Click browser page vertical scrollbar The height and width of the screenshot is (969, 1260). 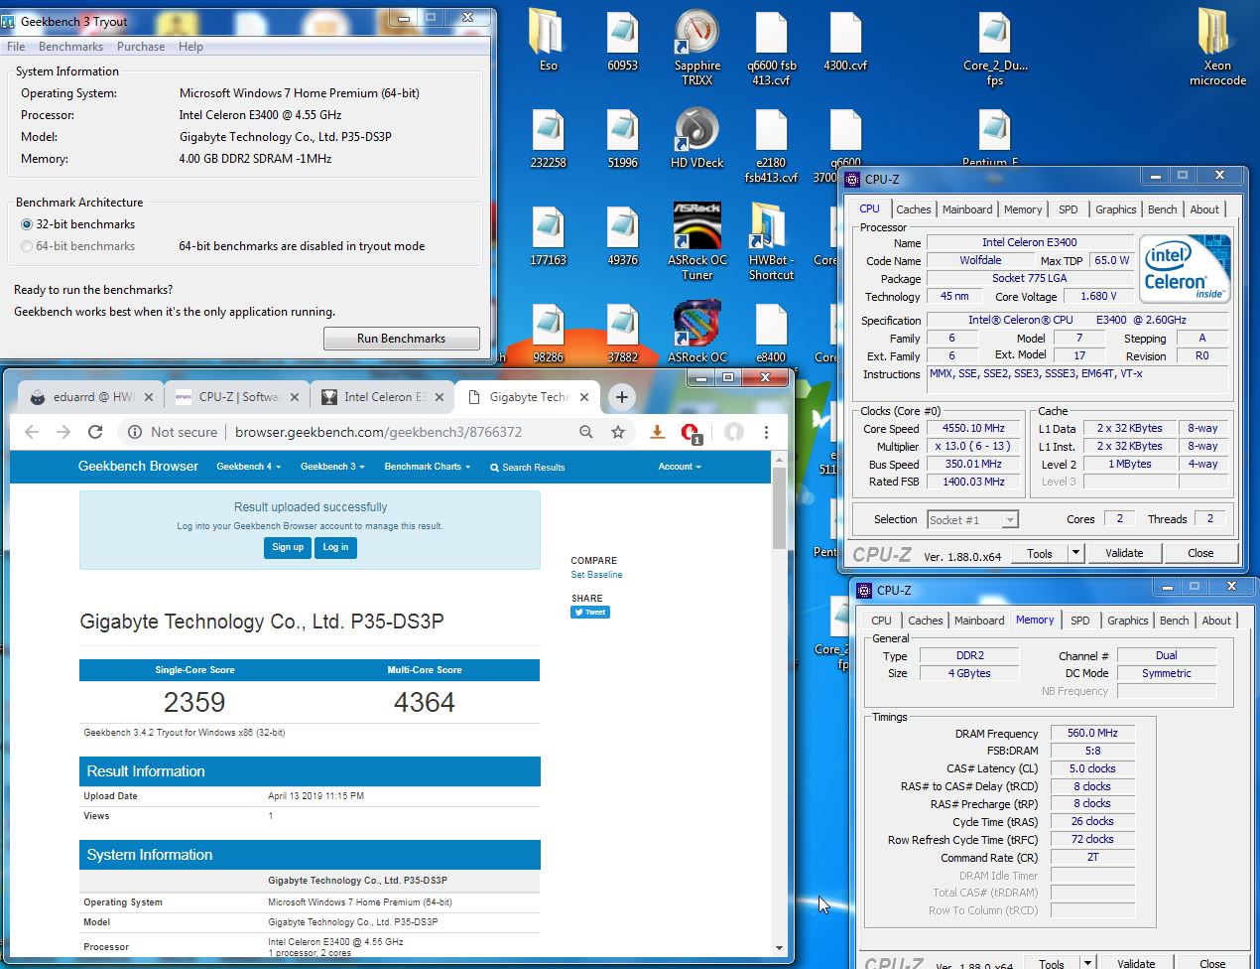click(779, 506)
